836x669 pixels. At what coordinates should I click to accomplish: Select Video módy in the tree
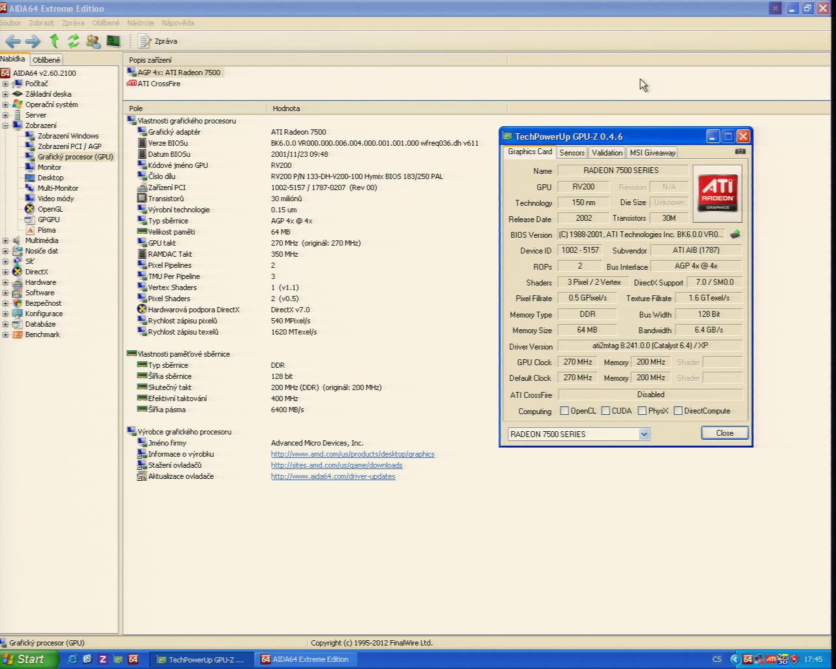(56, 199)
